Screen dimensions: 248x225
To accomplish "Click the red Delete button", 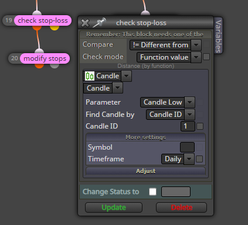I will click(x=181, y=207).
